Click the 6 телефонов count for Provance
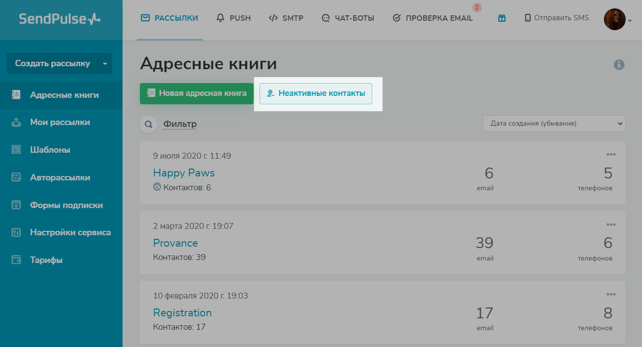This screenshot has width=642, height=347. coord(608,243)
